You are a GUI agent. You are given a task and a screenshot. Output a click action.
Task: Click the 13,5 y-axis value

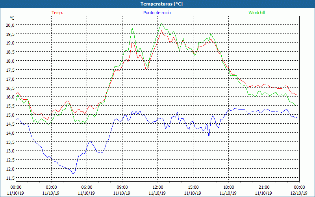(11, 142)
